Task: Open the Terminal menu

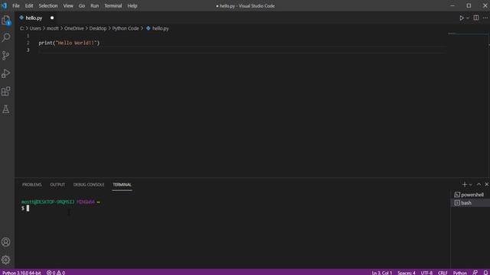Action: coord(113,5)
